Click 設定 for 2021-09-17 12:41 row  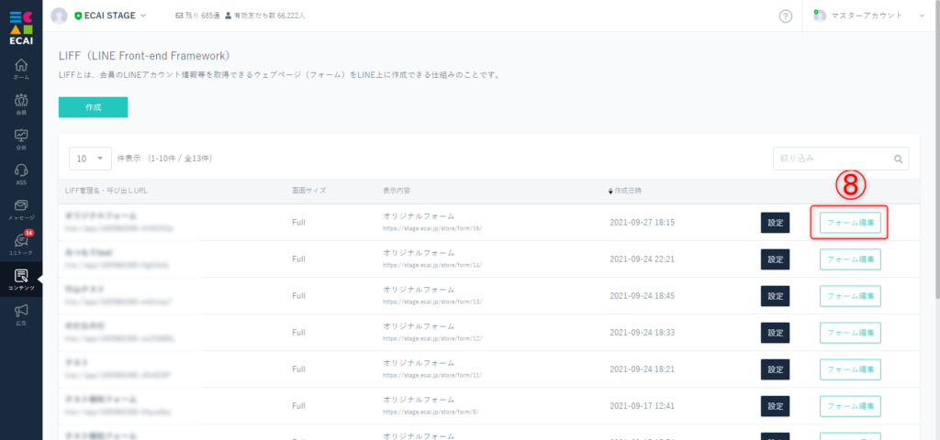(x=775, y=406)
